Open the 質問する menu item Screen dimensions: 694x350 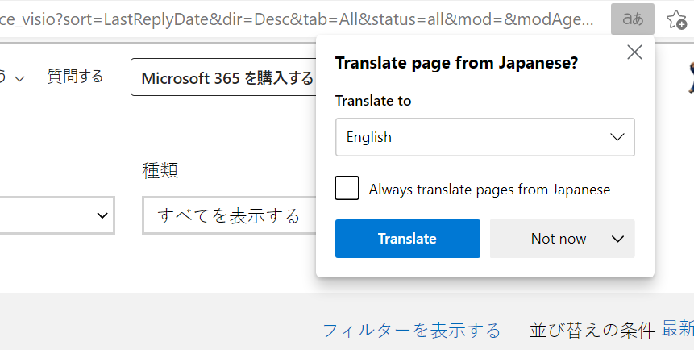75,77
